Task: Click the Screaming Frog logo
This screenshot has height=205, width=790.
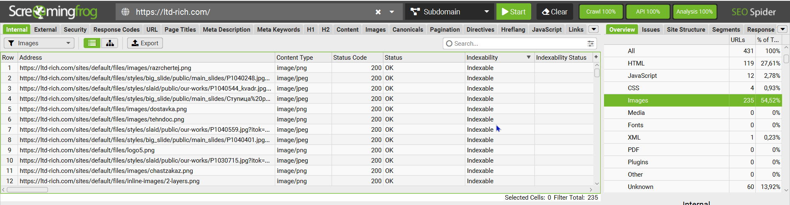Action: [x=53, y=12]
